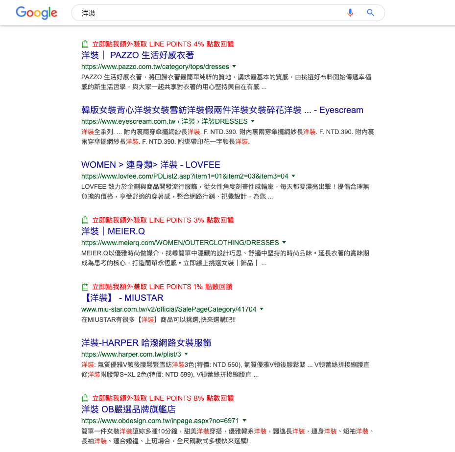Open the 洋裝｜PAZZO 生活好感衣著 result

(x=138, y=55)
